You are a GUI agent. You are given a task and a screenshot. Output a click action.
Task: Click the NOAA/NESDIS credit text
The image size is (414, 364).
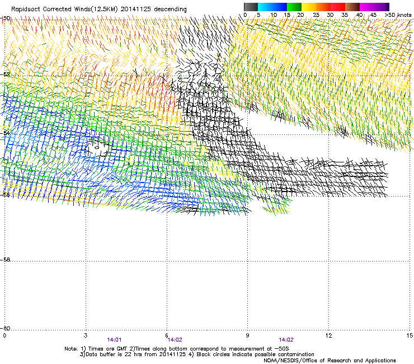(x=330, y=361)
